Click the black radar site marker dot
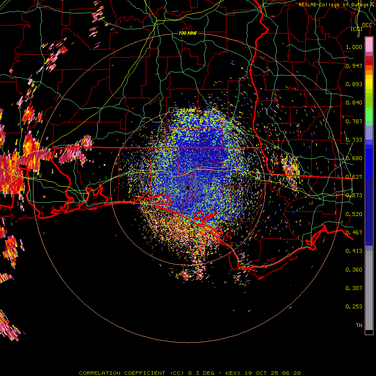 [188, 188]
